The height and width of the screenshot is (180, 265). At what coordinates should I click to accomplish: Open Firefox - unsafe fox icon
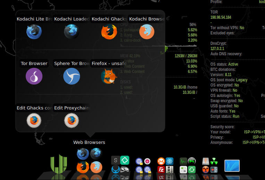[x=109, y=76]
